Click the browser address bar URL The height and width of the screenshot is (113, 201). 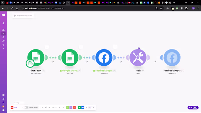44,8
